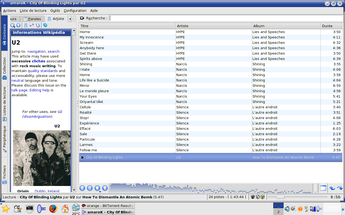This screenshot has width=345, height=215.
Task: Launch Firefox from the panel
Action: pos(53,209)
